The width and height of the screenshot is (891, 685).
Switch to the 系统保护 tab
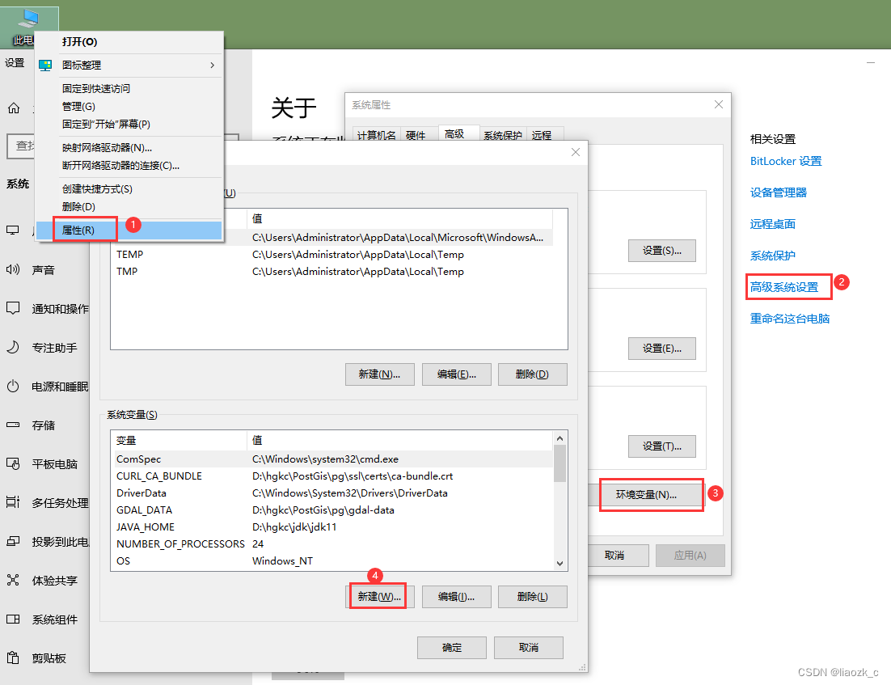(x=503, y=135)
